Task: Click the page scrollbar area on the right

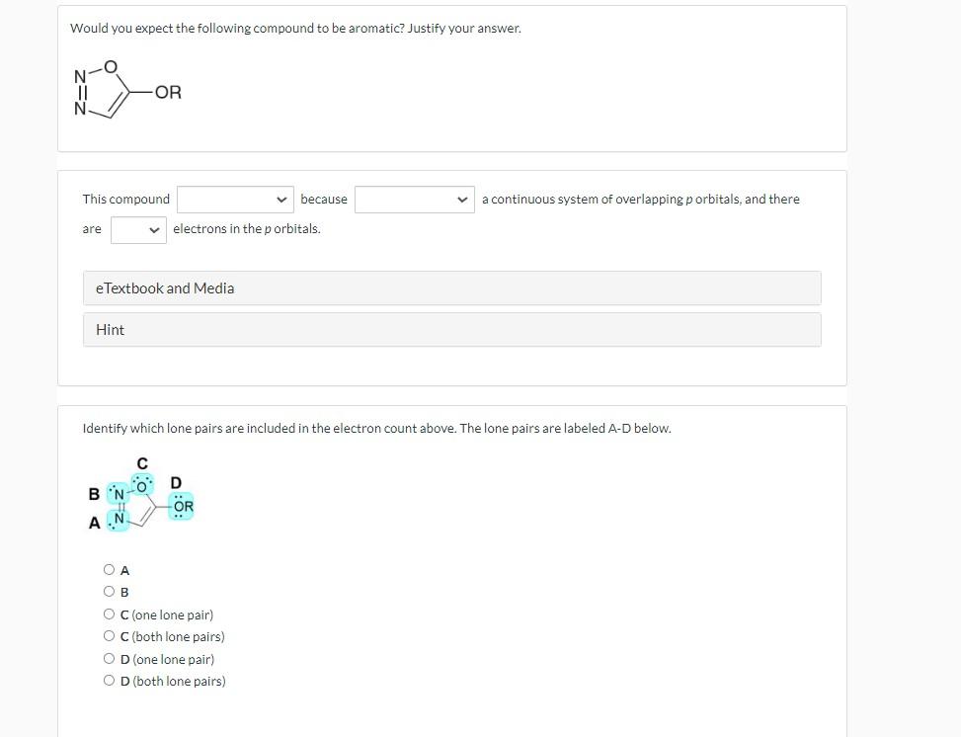Action: (x=954, y=368)
